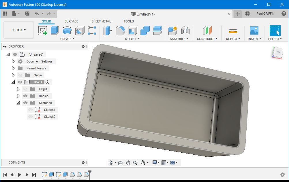This screenshot has width=289, height=182.
Task: Open a new design tab with plus
Action: point(238,14)
